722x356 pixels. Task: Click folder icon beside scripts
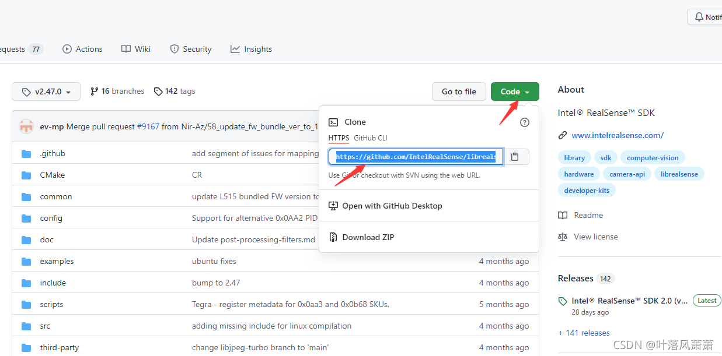[x=26, y=304]
